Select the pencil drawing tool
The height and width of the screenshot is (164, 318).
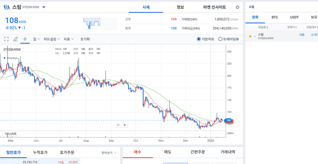point(16,39)
